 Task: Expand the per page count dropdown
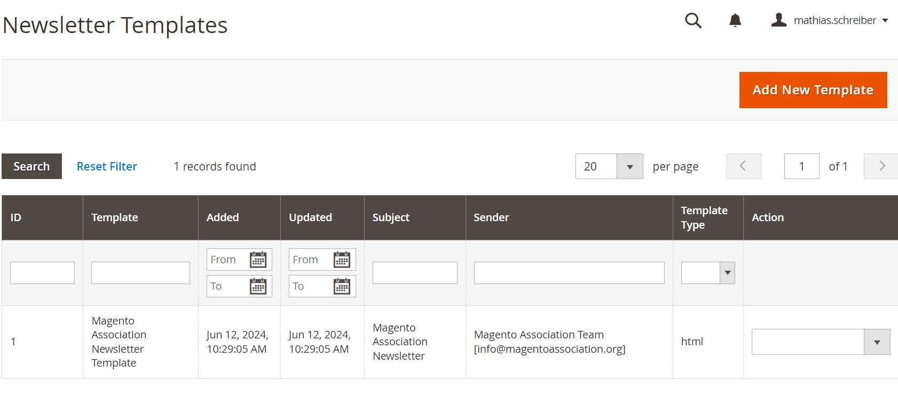coord(629,167)
